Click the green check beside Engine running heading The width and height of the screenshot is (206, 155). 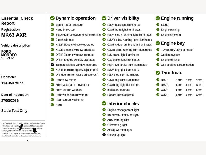tap(158, 18)
